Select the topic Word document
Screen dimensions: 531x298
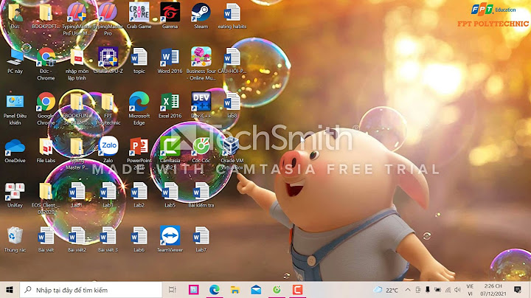pyautogui.click(x=139, y=60)
